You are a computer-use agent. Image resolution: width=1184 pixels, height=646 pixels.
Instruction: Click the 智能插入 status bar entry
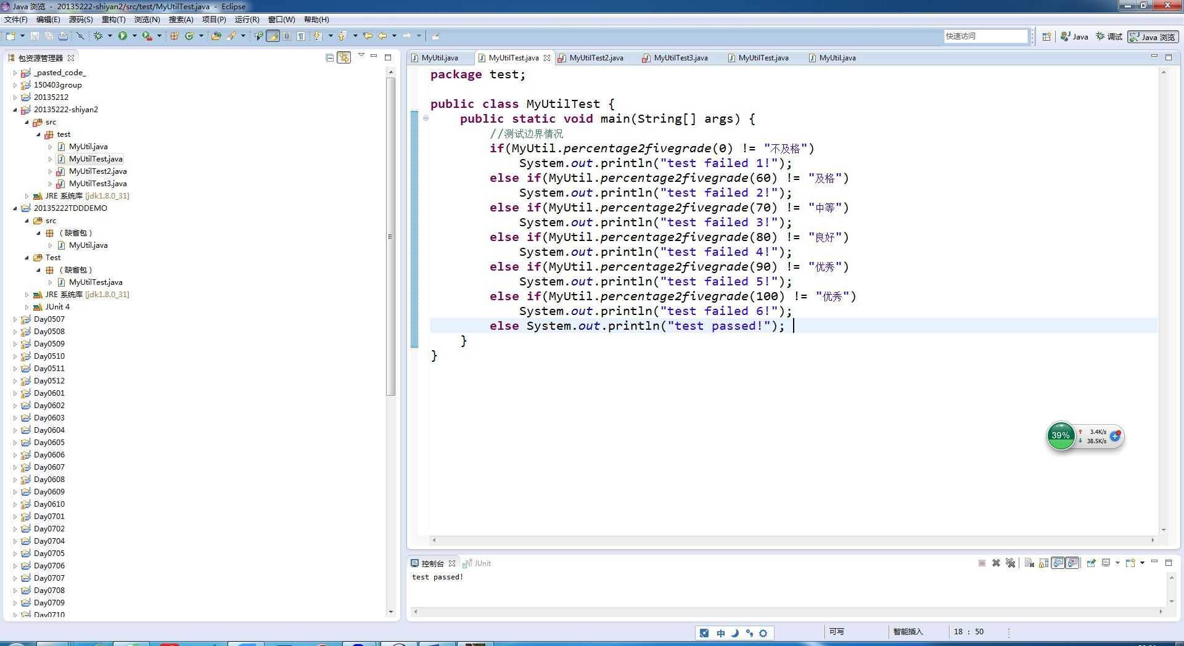tap(908, 632)
